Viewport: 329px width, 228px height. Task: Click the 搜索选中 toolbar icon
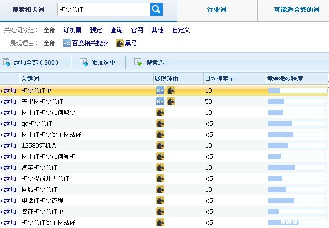click(x=138, y=62)
